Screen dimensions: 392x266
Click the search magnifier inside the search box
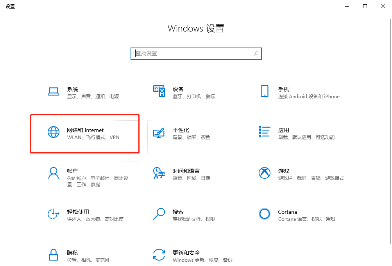(x=256, y=53)
